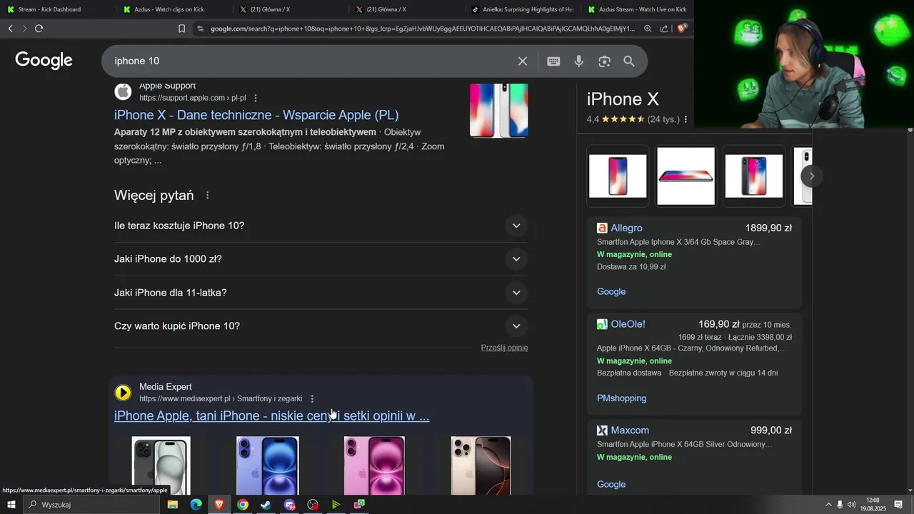Viewport: 914px width, 514px height.
Task: Open OBS Studio from taskbar
Action: pos(313,505)
